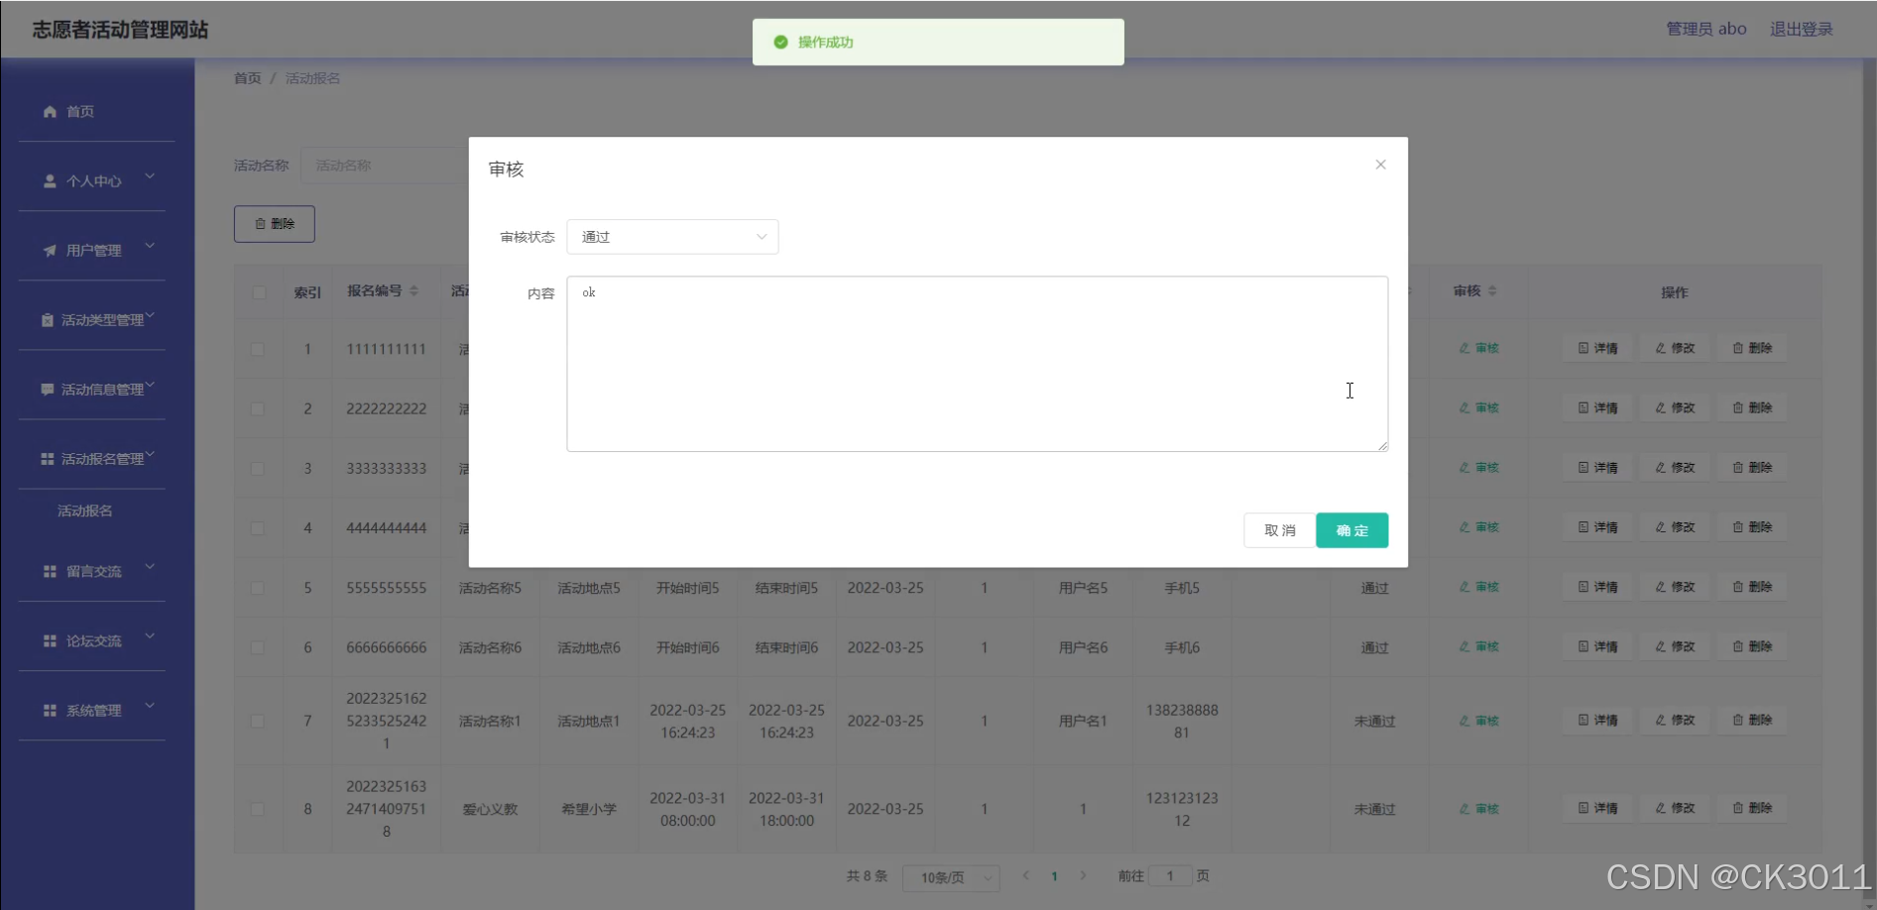The image size is (1877, 910).
Task: Check the row 4 checkbox
Action: tap(258, 528)
